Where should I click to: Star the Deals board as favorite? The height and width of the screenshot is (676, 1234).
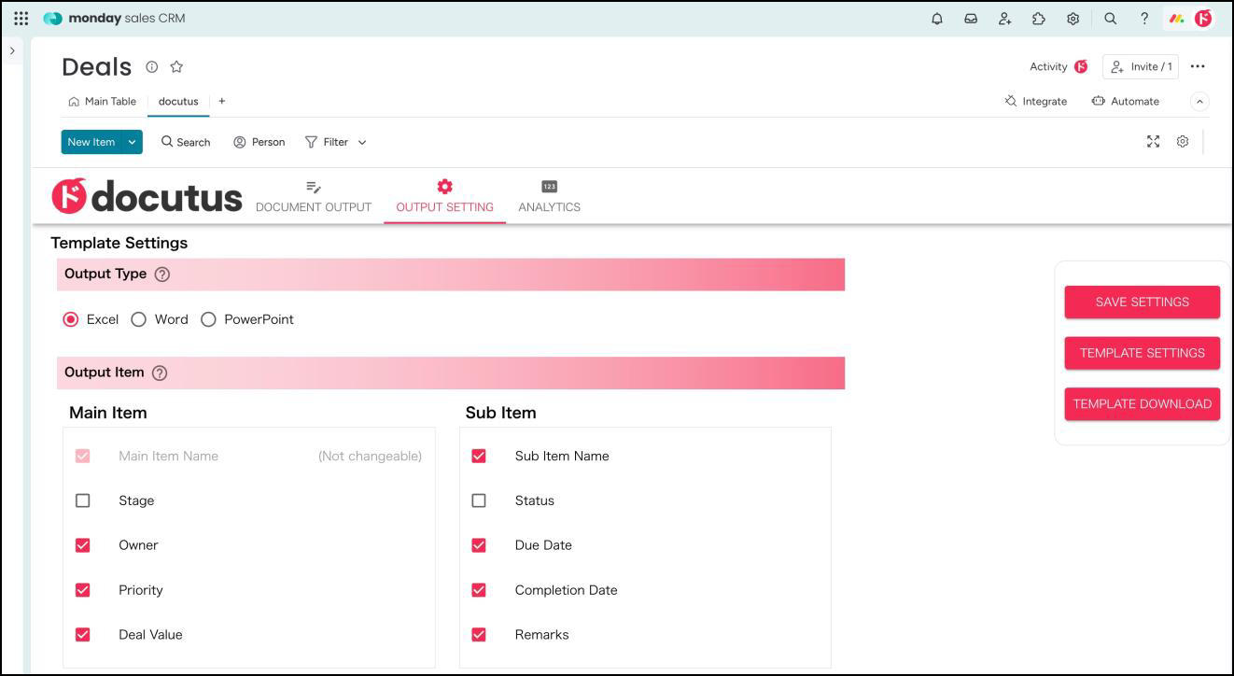point(176,66)
